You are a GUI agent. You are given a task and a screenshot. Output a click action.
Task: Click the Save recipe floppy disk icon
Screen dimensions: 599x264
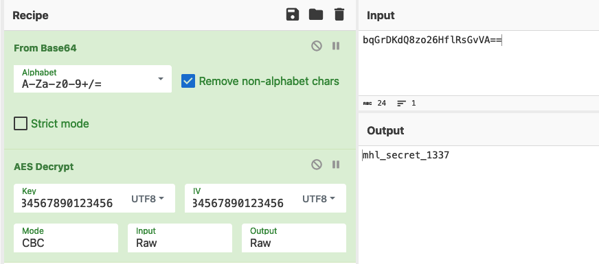[x=292, y=15]
